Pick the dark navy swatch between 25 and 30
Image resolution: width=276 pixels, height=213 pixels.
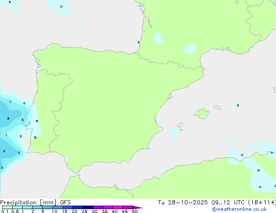tap(88, 207)
